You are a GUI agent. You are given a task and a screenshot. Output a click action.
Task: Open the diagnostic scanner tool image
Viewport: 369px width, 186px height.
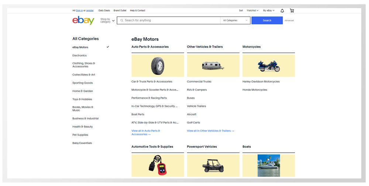pyautogui.click(x=158, y=165)
